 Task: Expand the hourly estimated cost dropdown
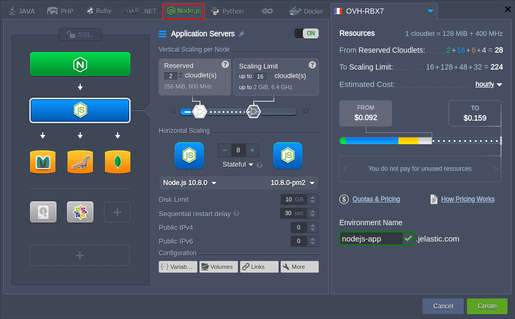[x=489, y=84]
